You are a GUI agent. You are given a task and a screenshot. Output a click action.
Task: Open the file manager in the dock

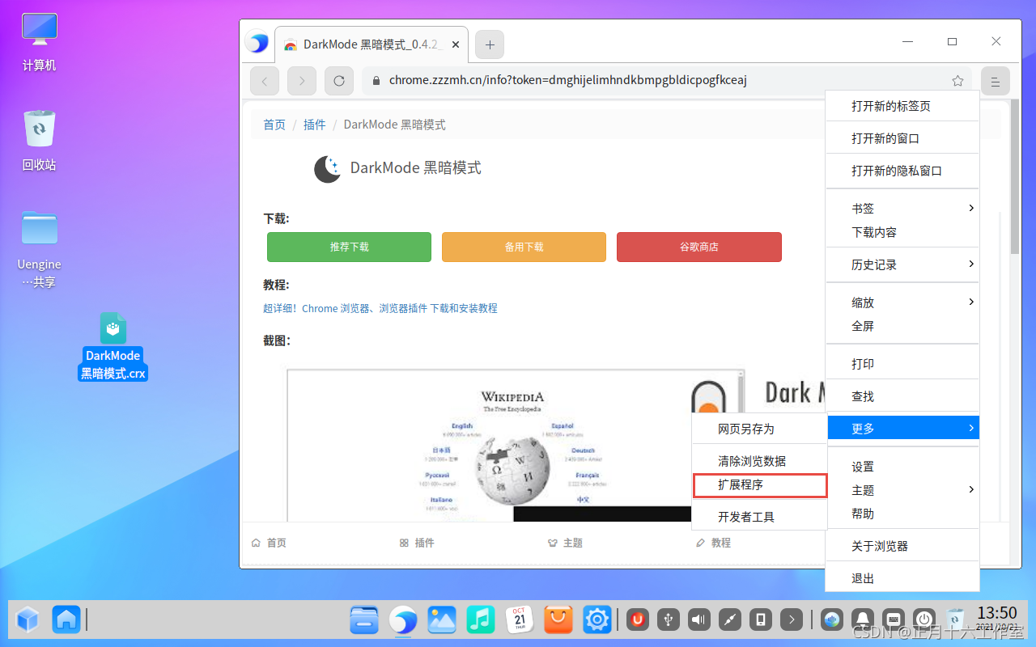pyautogui.click(x=364, y=620)
